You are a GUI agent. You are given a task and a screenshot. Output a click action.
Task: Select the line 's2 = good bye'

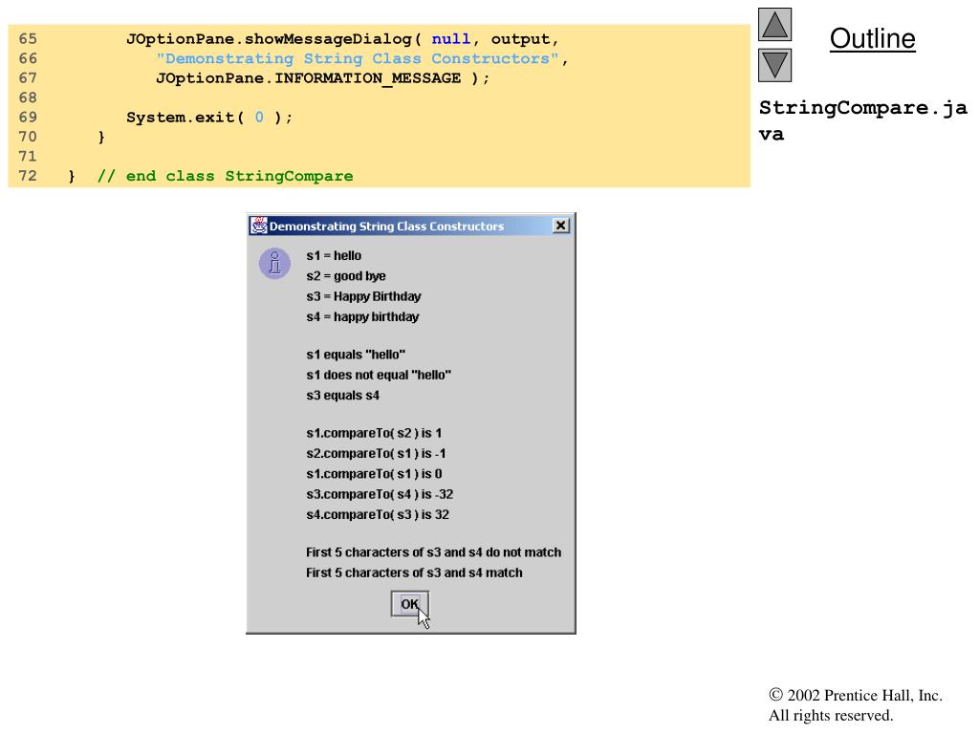(346, 276)
